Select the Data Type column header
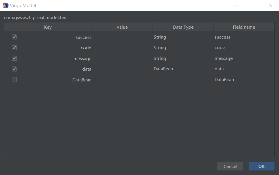The image size is (279, 175). point(183,27)
